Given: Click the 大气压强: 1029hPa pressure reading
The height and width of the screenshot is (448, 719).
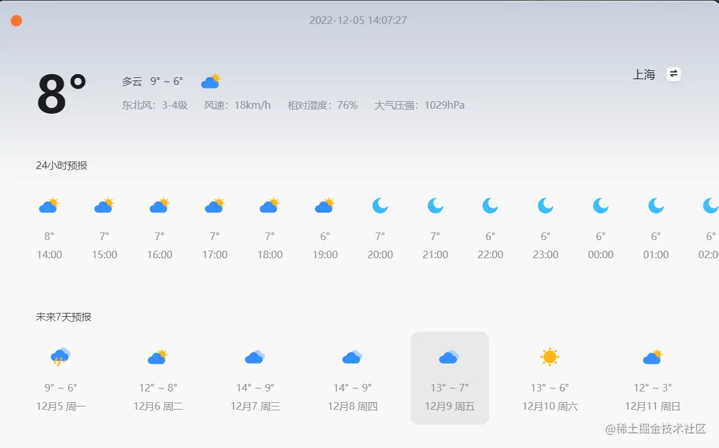Looking at the screenshot, I should tap(420, 105).
